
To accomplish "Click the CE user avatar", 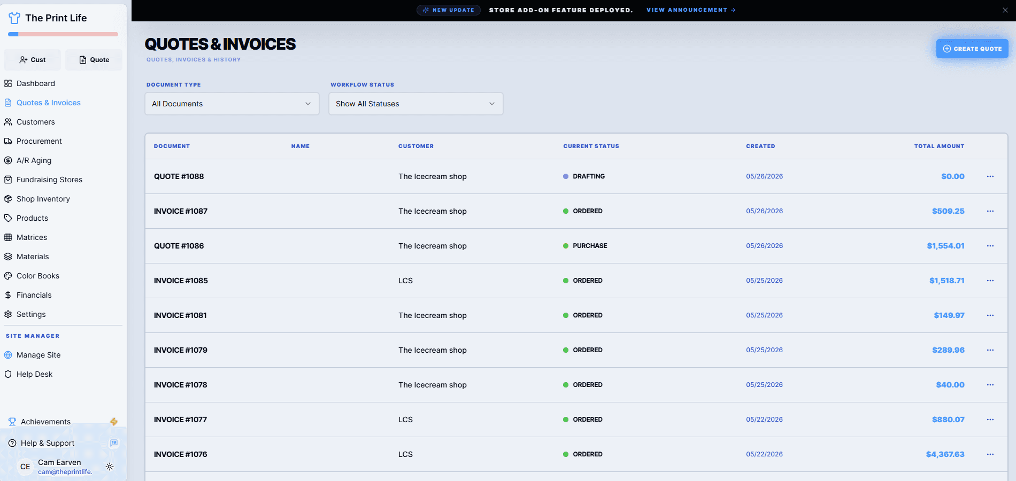I will click(x=25, y=467).
